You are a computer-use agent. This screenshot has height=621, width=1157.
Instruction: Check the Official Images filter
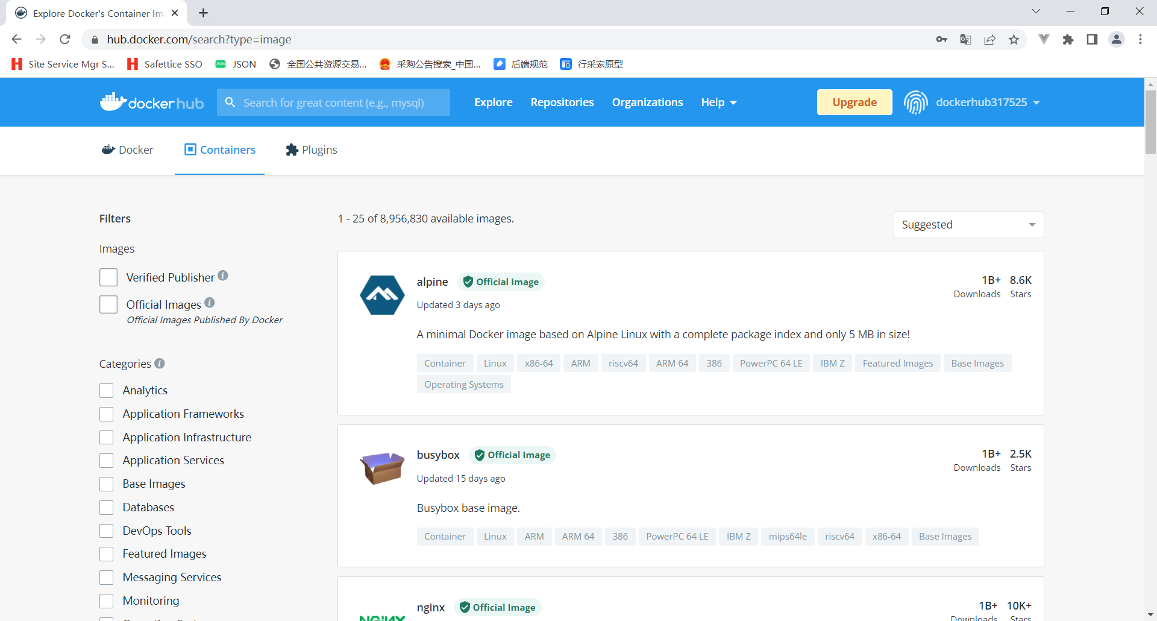(x=108, y=304)
